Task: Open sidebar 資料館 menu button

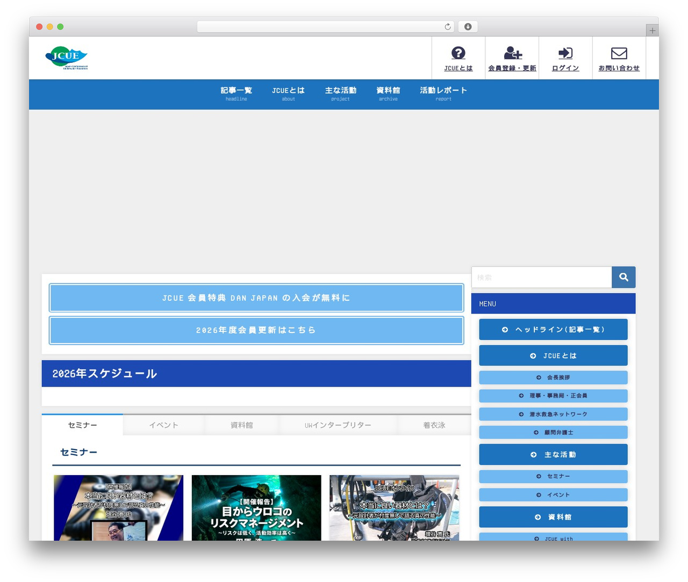Action: point(553,517)
